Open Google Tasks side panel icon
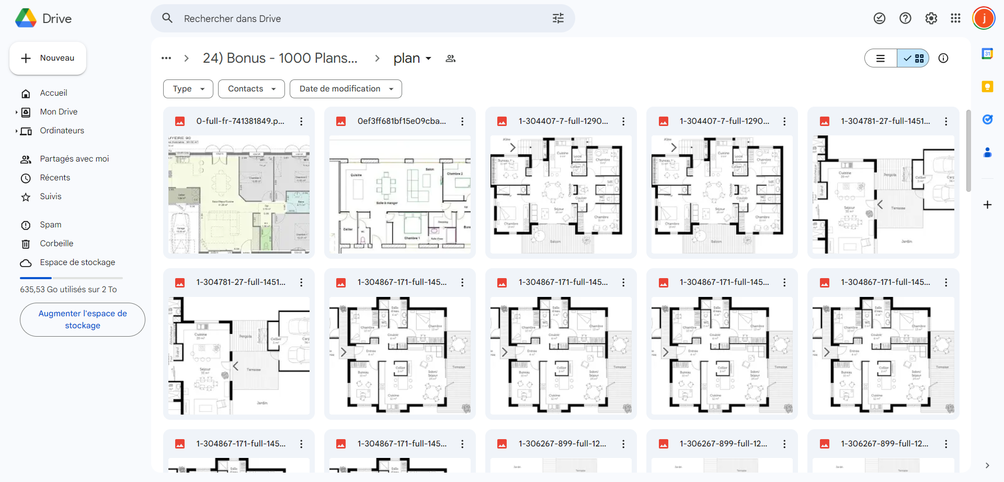This screenshot has height=482, width=1004. point(987,119)
